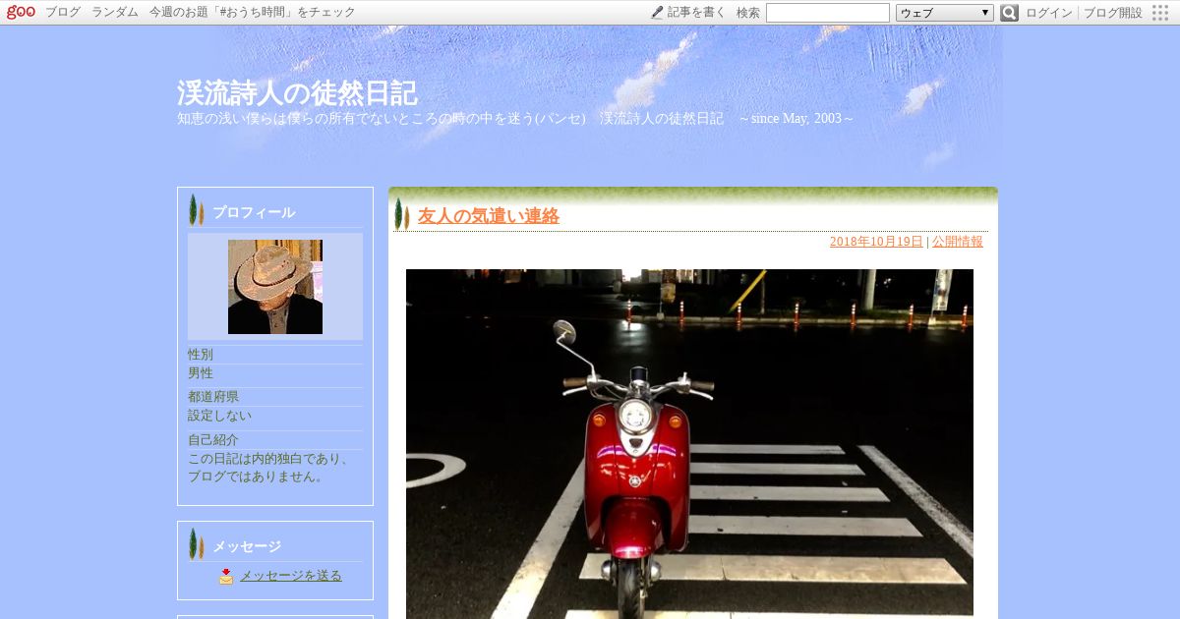This screenshot has height=619, width=1180.
Task: Open the ウェブ search scope dropdown
Action: (945, 13)
